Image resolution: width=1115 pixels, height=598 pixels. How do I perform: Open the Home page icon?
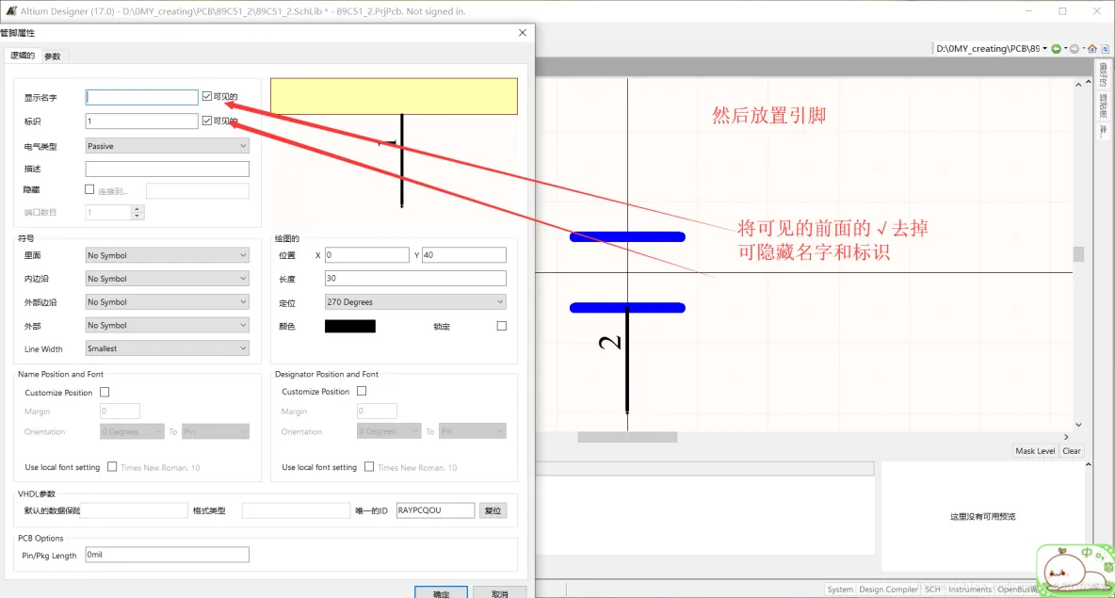1092,48
